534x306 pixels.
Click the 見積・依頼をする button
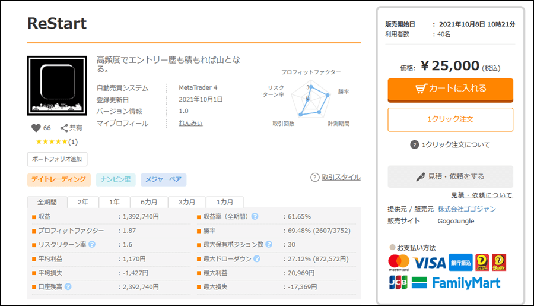[450, 176]
